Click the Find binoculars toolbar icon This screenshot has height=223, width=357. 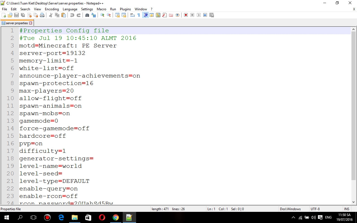[87, 15]
